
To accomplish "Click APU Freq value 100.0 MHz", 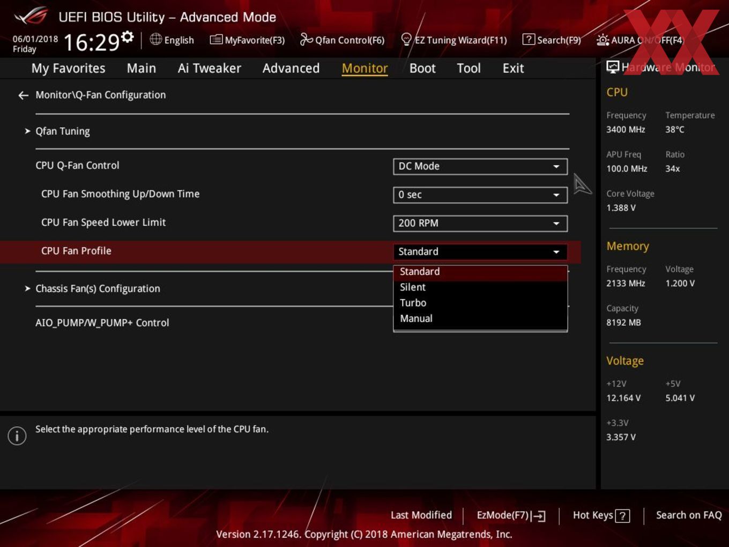I will pyautogui.click(x=627, y=168).
